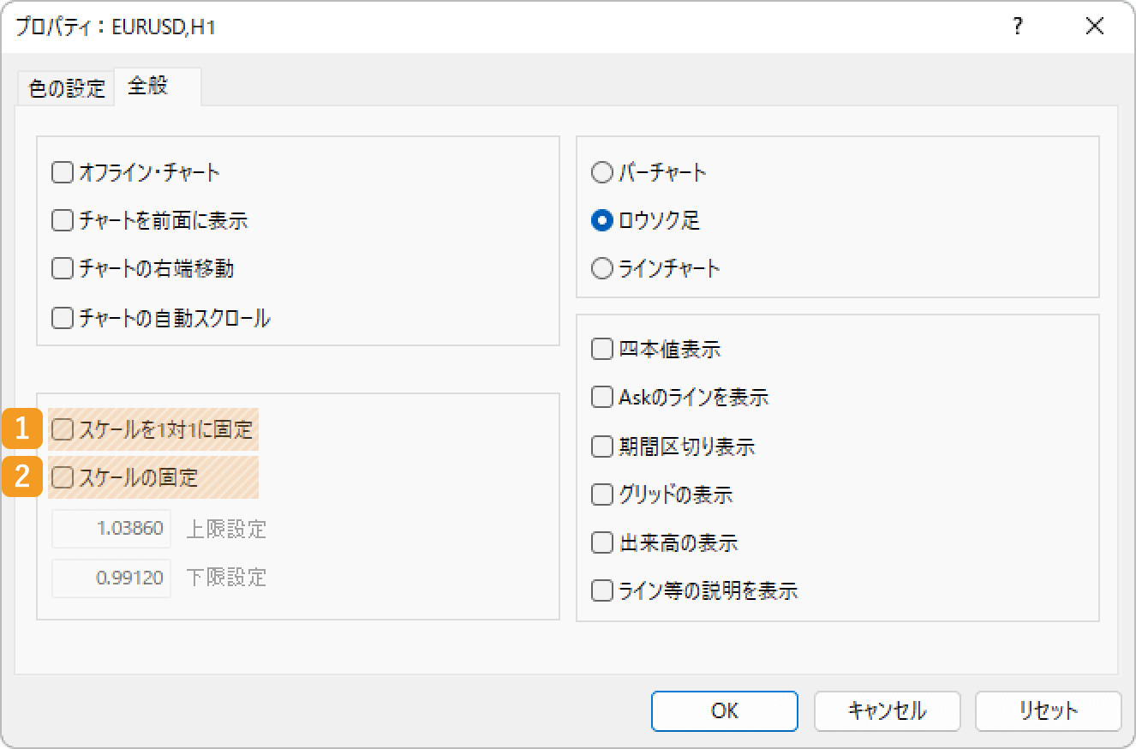Click the OK button
Viewport: 1136px width, 749px height.
pos(725,710)
